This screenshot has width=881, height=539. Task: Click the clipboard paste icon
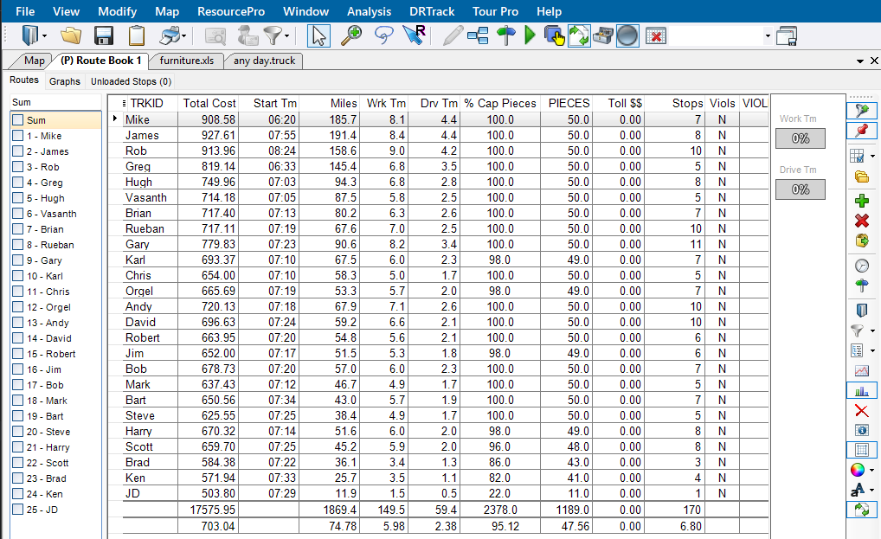(x=137, y=36)
